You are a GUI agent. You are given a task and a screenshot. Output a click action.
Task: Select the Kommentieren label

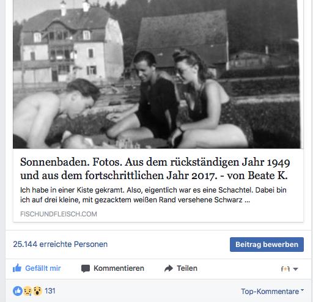coord(119,268)
